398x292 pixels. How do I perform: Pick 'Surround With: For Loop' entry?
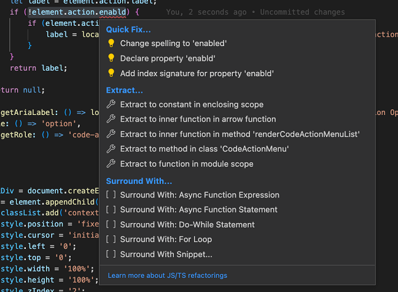pyautogui.click(x=166, y=239)
